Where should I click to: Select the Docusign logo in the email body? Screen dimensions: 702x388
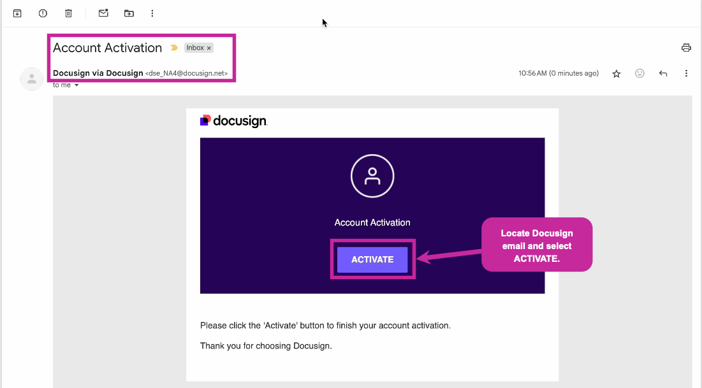click(x=233, y=121)
